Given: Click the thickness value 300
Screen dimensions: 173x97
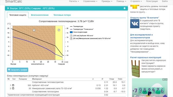Looking at the screenshot, I should coord(29,85).
